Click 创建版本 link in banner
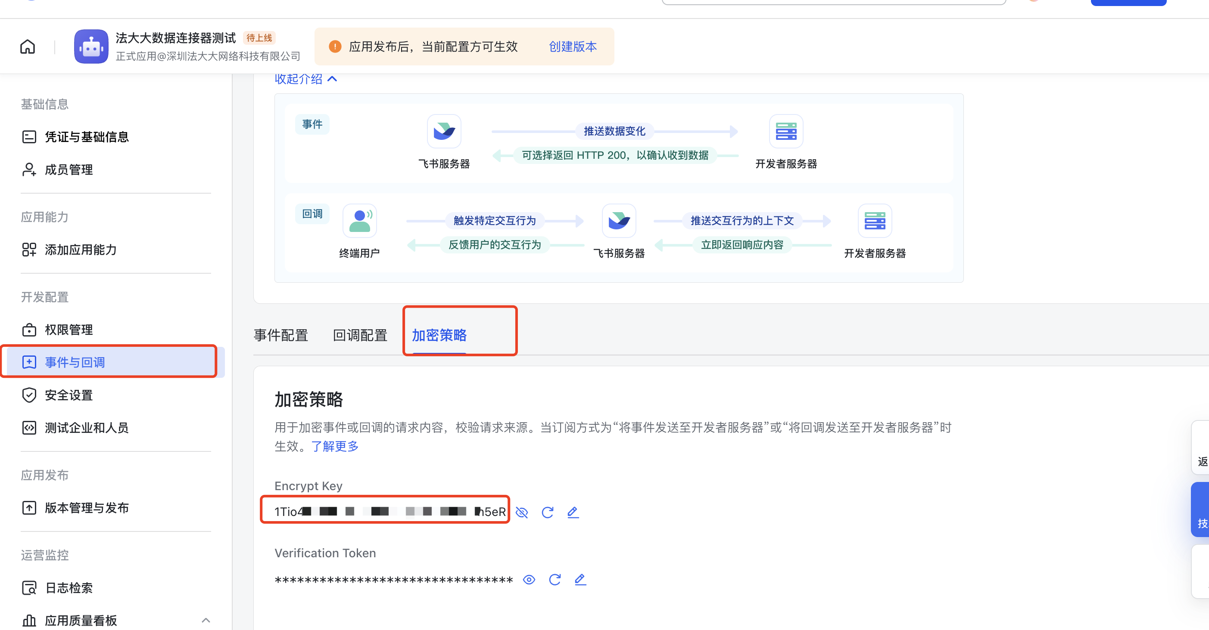The width and height of the screenshot is (1209, 630). (573, 46)
